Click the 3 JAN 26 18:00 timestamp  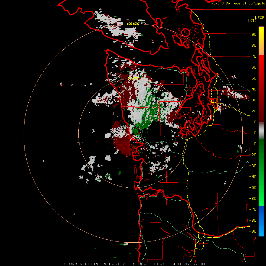click(186, 264)
